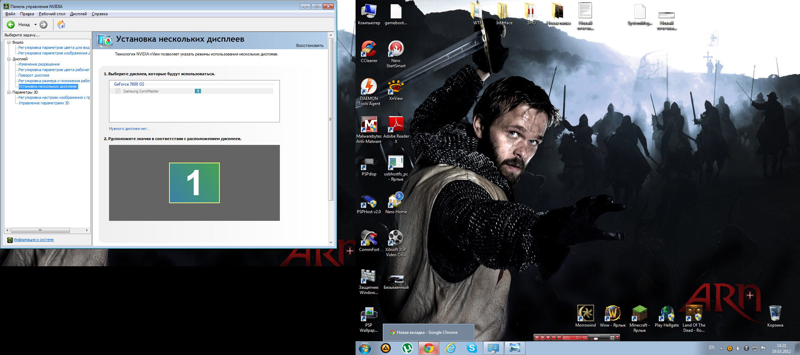This screenshot has width=800, height=355.
Task: Click the CCleaner desktop icon
Action: pyautogui.click(x=369, y=52)
